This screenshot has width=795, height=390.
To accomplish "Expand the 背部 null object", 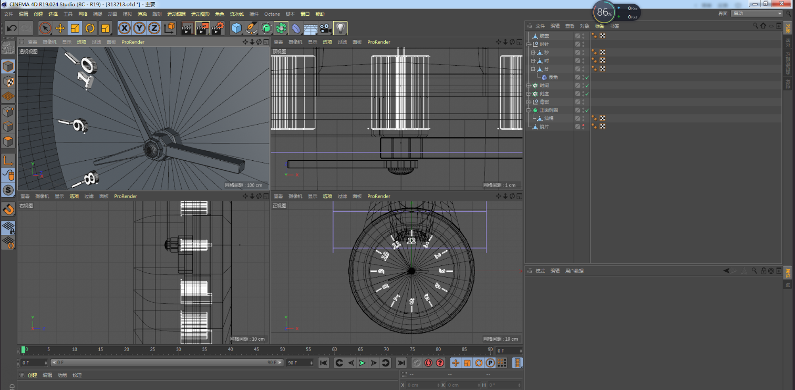I will (x=529, y=101).
